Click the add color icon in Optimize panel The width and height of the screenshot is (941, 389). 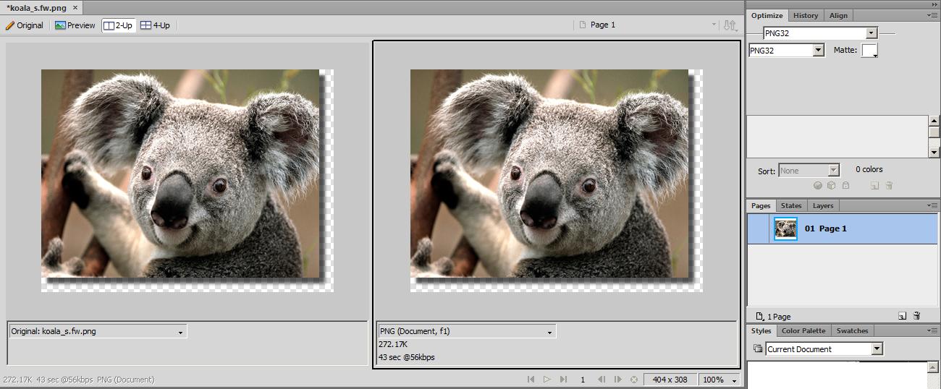click(x=874, y=186)
